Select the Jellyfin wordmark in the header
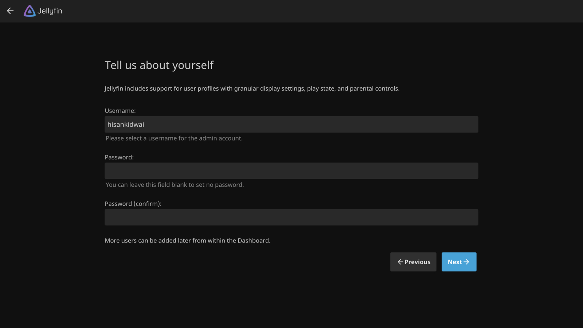Viewport: 583px width, 328px height. click(x=50, y=11)
